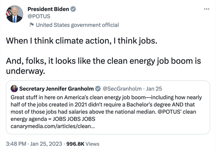Open Secretary Granholm's small avatar
The image size is (216, 152).
(14, 88)
